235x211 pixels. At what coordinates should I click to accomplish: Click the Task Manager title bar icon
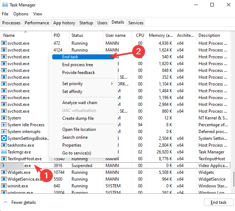tap(5, 5)
